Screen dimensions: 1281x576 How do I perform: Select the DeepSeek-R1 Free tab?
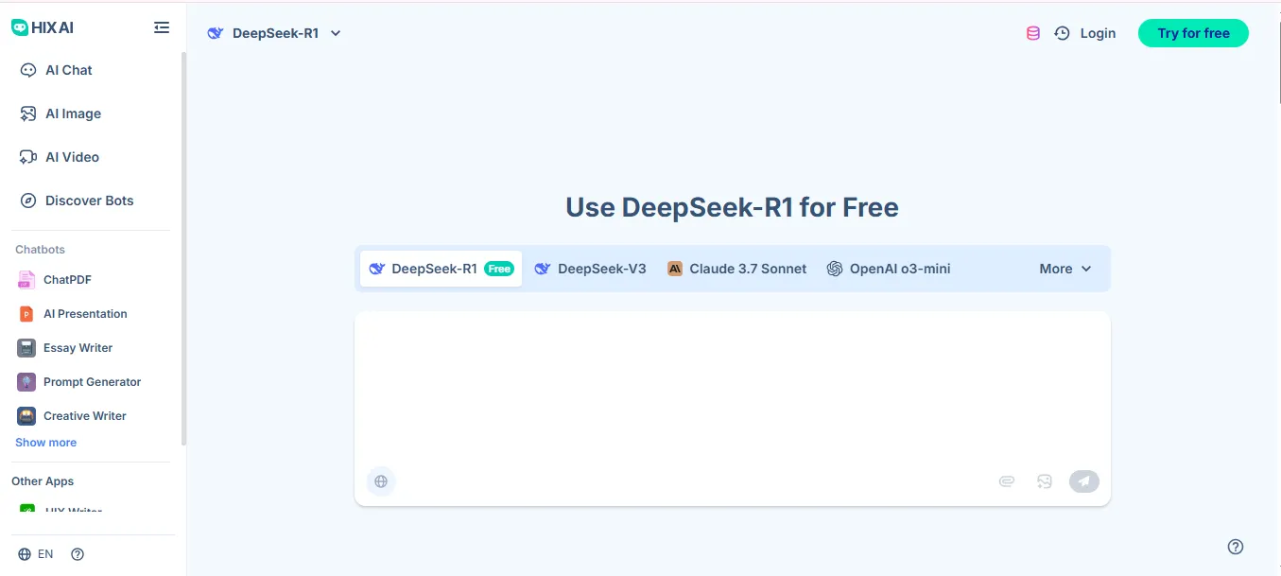click(441, 269)
